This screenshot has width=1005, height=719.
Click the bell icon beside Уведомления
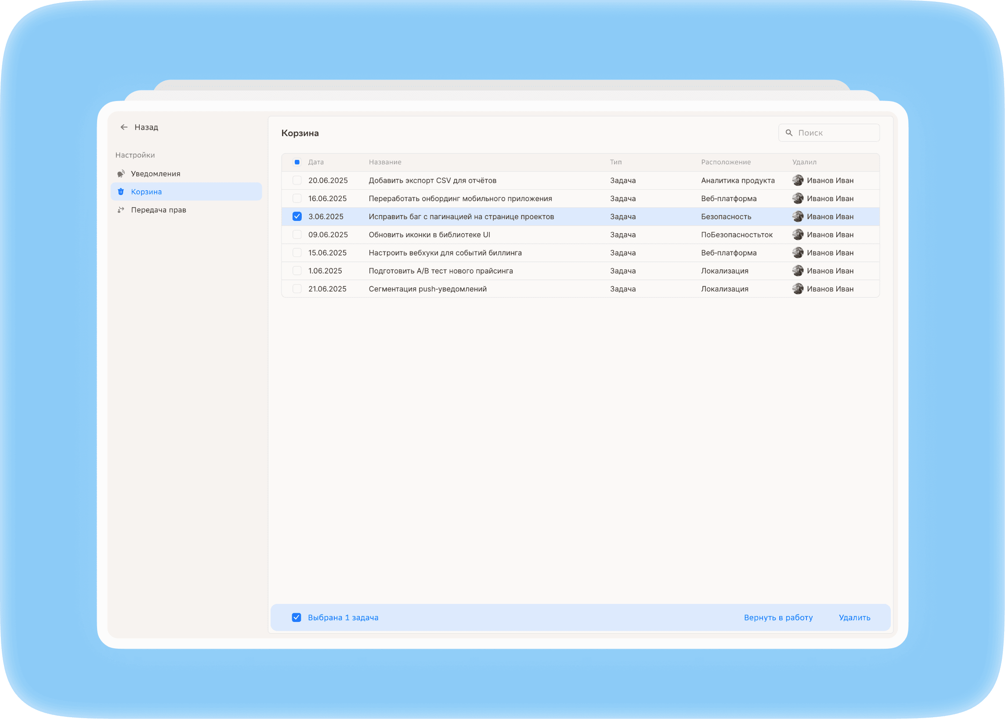coord(121,173)
